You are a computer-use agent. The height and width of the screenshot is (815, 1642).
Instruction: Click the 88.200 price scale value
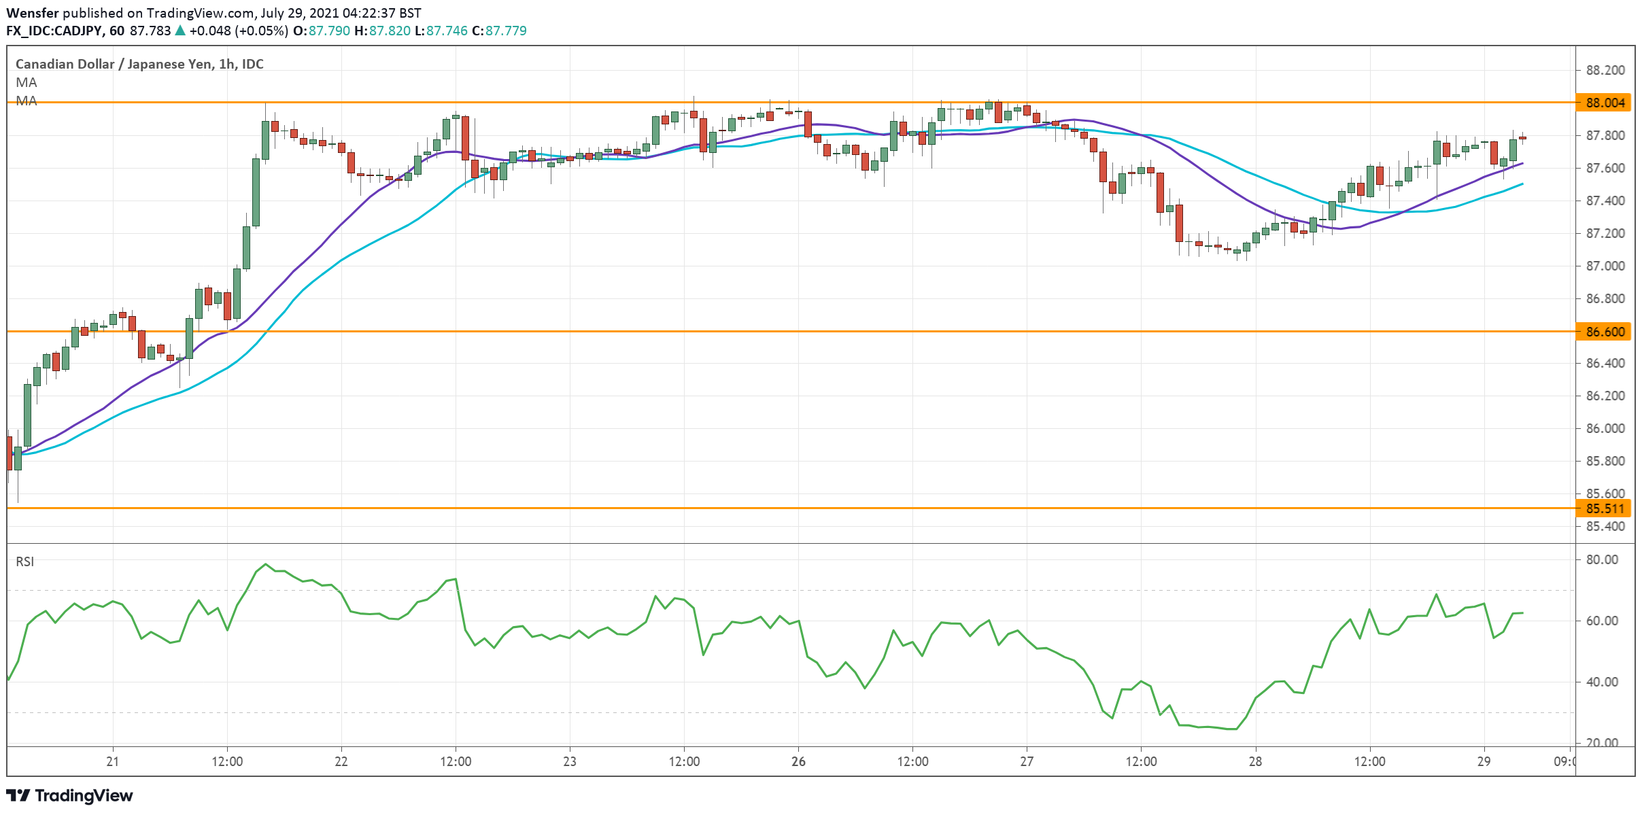[1605, 70]
